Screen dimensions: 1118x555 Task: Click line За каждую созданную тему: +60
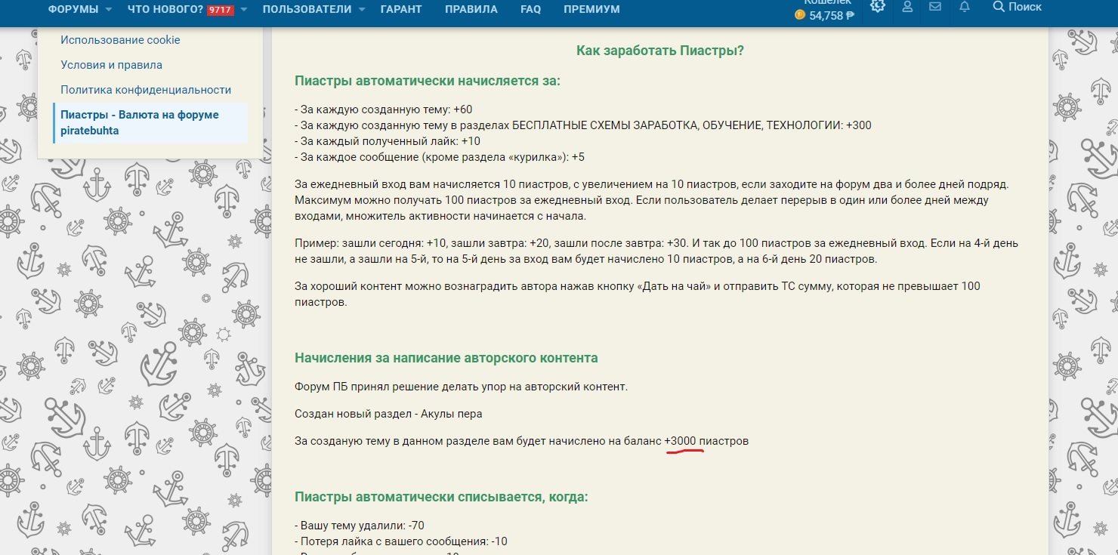383,109
